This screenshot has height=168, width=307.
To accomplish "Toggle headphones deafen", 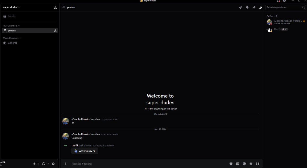I will [x=44, y=164].
